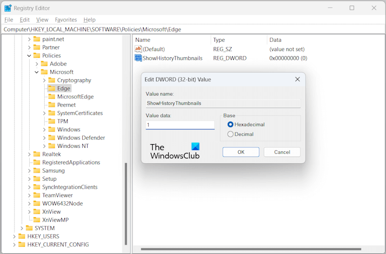Viewport: 386px width, 254px height.
Task: Expand the paint.net key
Action: coord(29,39)
